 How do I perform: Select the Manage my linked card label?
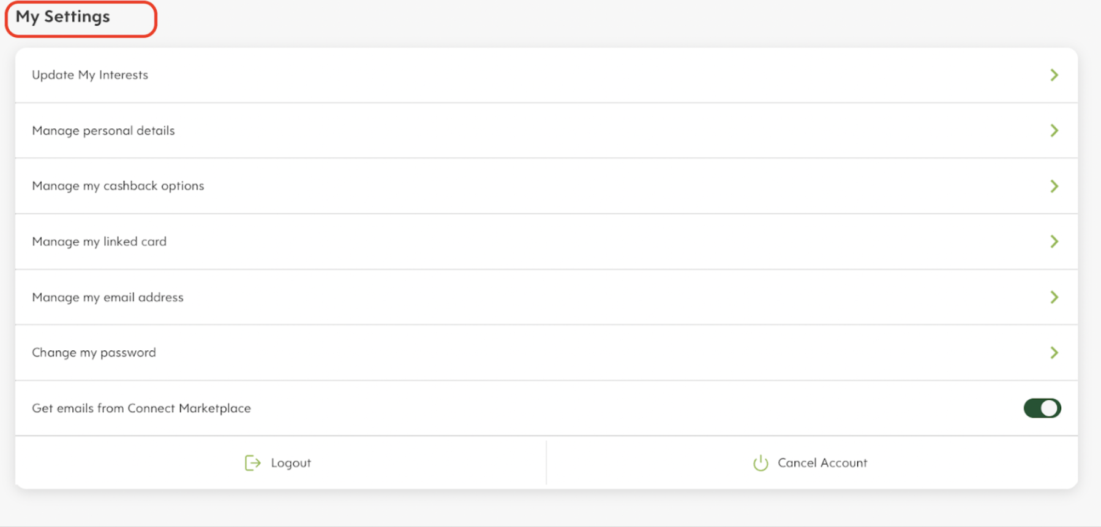(x=99, y=241)
